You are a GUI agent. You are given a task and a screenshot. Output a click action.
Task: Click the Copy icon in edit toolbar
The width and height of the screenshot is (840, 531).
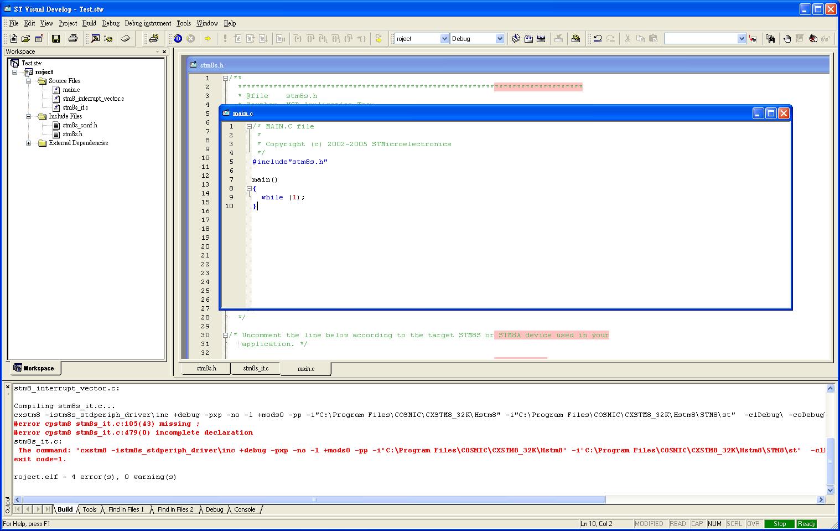(x=640, y=39)
